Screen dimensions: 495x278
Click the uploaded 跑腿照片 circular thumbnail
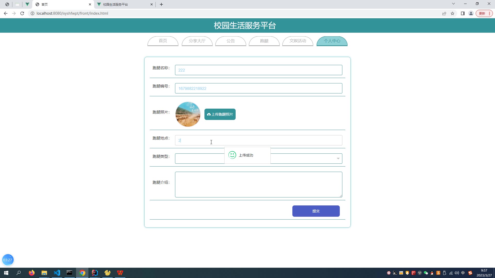tap(188, 114)
